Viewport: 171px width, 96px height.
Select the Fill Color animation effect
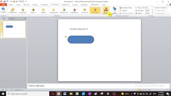95,10
